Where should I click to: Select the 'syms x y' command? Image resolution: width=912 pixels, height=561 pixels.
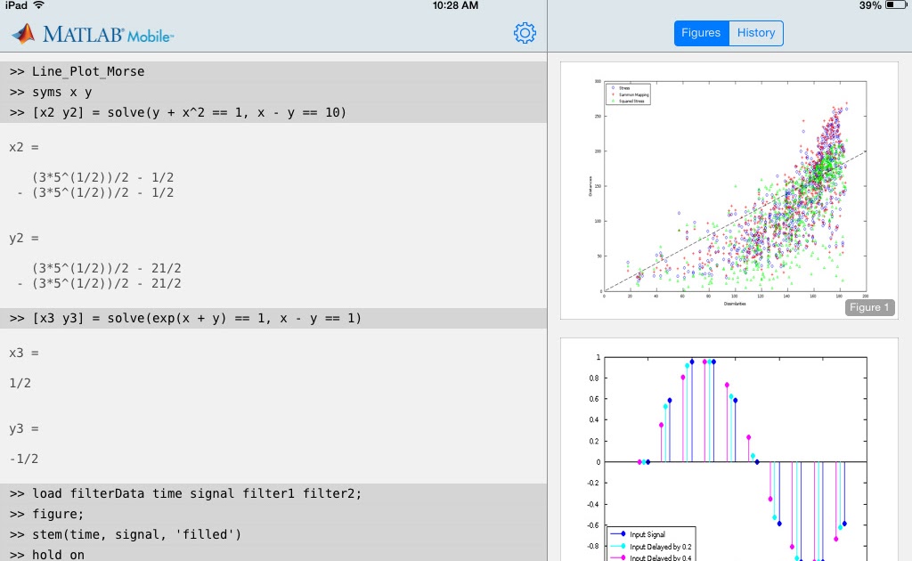[x=273, y=92]
